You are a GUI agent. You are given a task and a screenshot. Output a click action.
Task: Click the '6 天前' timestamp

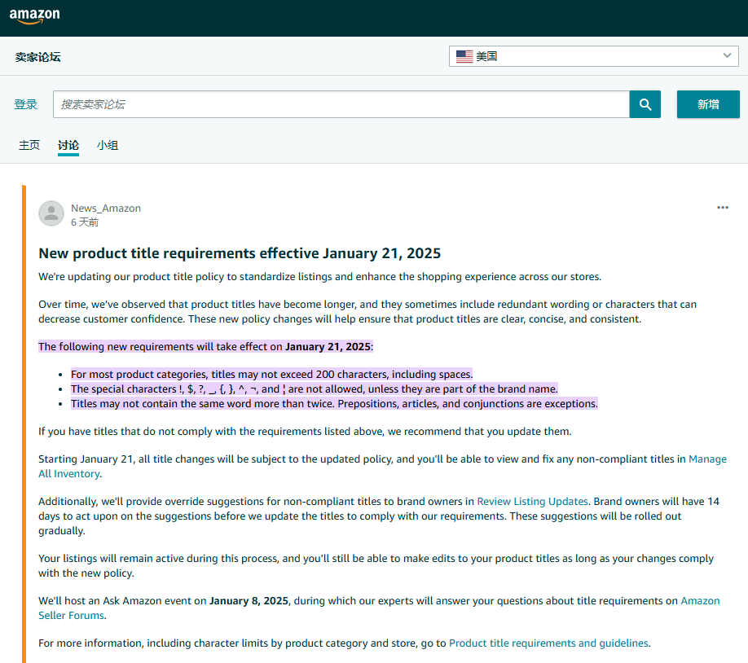coord(85,222)
